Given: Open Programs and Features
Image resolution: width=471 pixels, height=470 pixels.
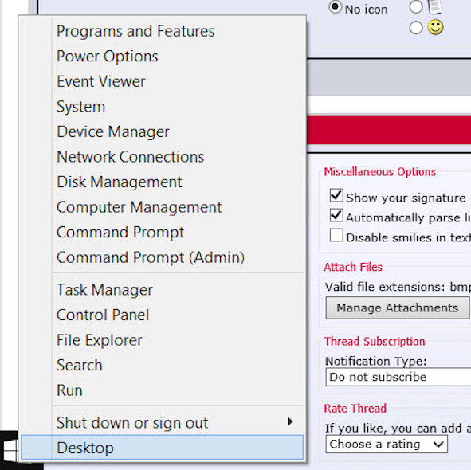Looking at the screenshot, I should tap(163, 31).
